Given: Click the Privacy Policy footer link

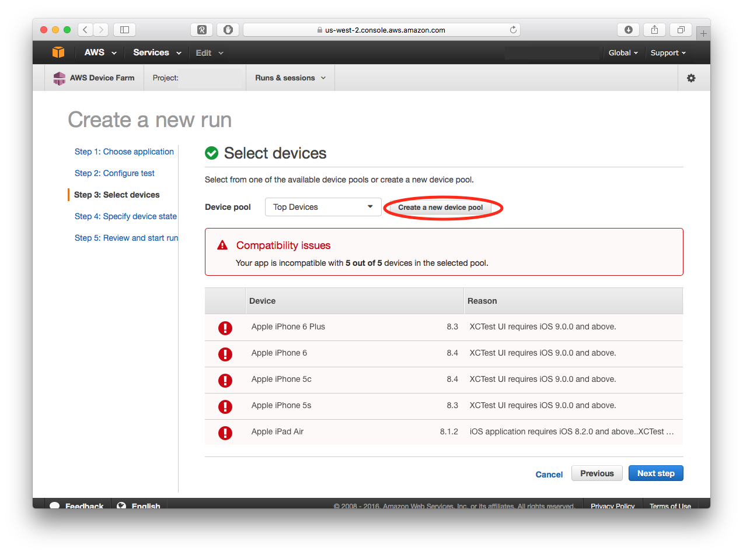Looking at the screenshot, I should [x=612, y=506].
